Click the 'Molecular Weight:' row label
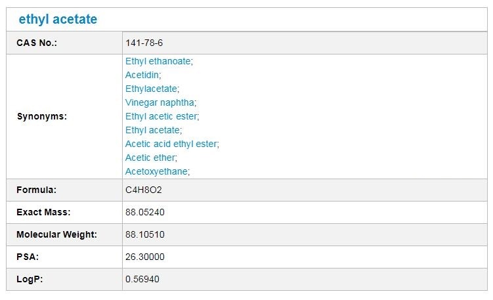The height and width of the screenshot is (300, 493). (56, 235)
